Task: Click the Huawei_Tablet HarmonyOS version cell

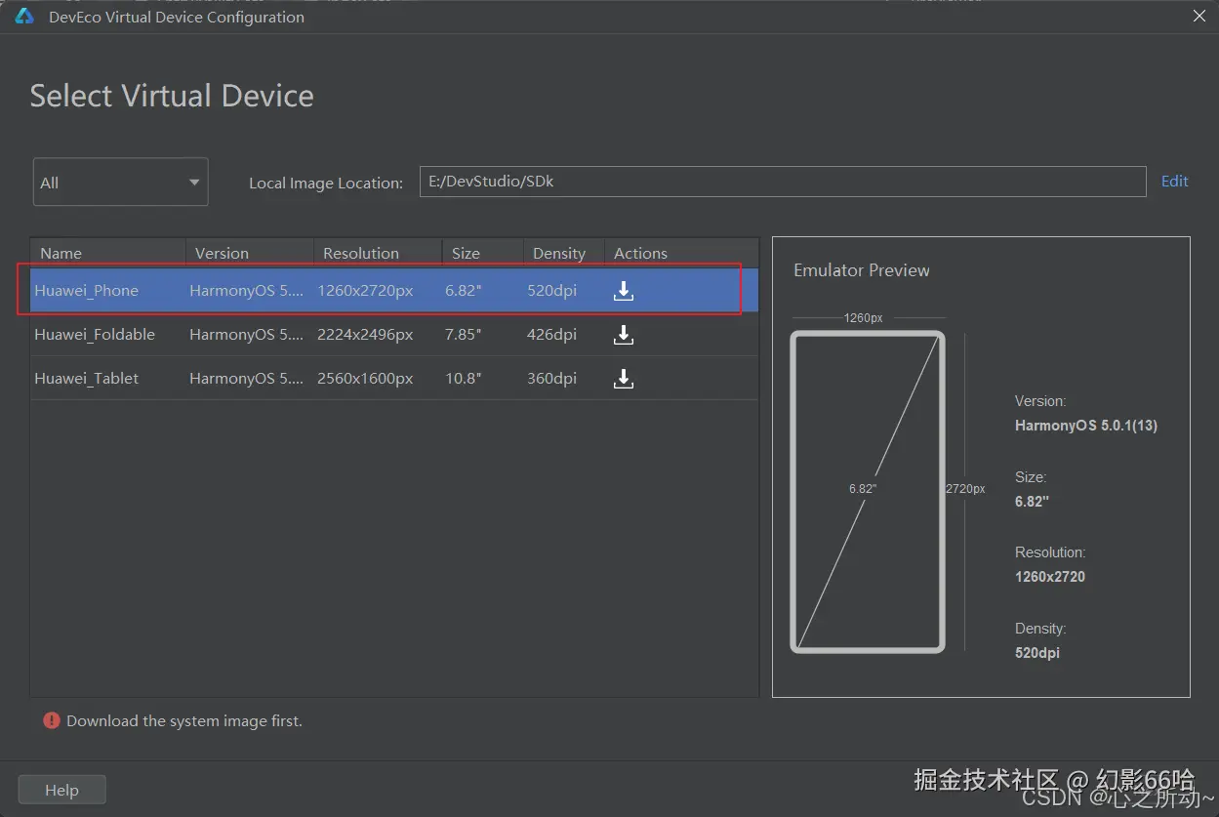Action: click(247, 379)
